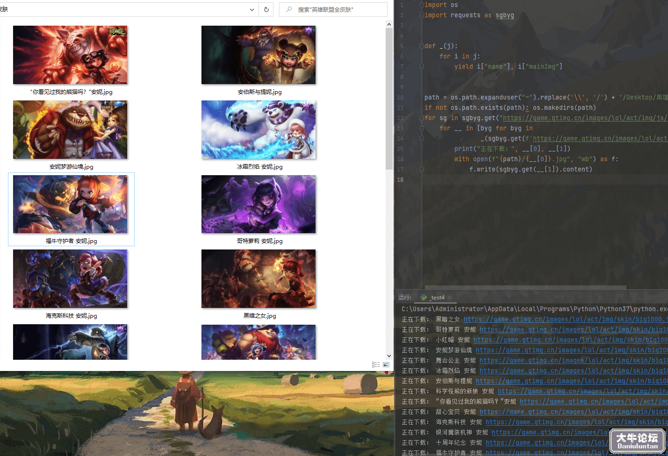This screenshot has height=456, width=668.
Task: Open the Explorer address bar history dropdown
Action: 252,9
